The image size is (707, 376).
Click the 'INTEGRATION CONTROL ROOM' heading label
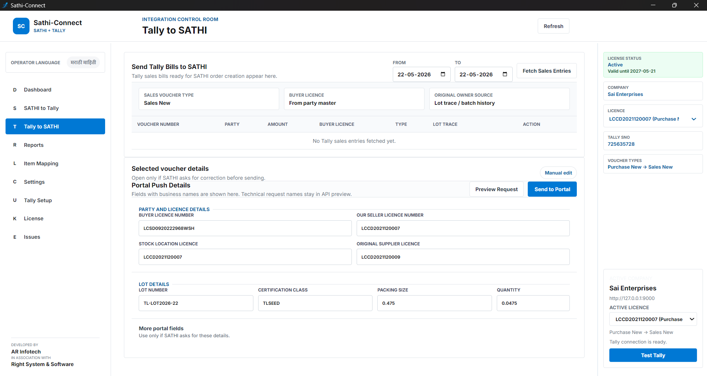coord(180,20)
